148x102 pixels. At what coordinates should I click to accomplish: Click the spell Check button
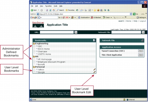pos(106,17)
